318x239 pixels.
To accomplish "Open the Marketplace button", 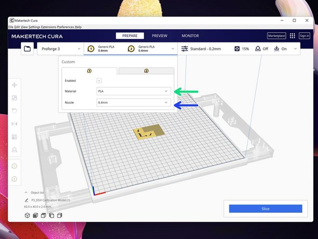I will click(x=277, y=36).
